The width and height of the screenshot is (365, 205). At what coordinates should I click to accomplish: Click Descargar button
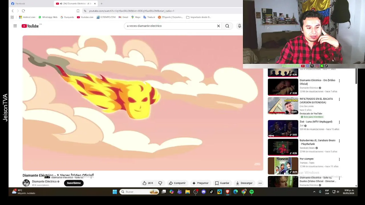(244, 183)
